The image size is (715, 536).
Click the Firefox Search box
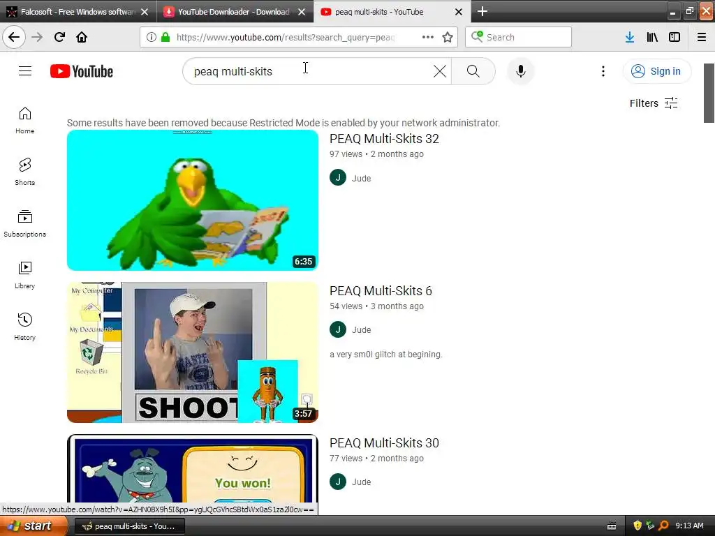pyautogui.click(x=518, y=37)
